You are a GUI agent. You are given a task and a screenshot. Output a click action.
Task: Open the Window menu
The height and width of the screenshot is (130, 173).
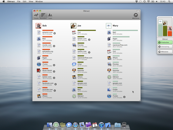[x=39, y=2]
